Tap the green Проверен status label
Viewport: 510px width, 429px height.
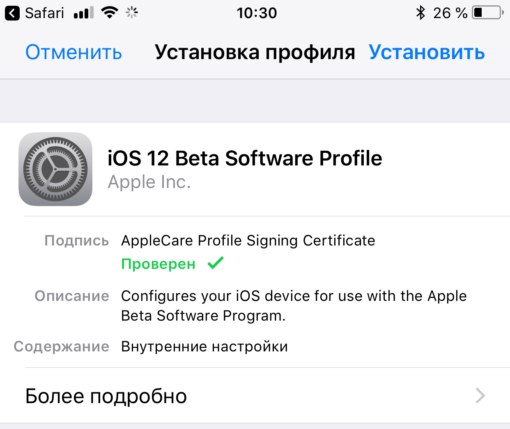pyautogui.click(x=158, y=264)
